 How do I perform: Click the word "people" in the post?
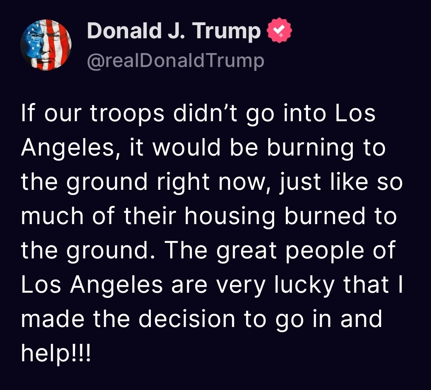coord(325,251)
